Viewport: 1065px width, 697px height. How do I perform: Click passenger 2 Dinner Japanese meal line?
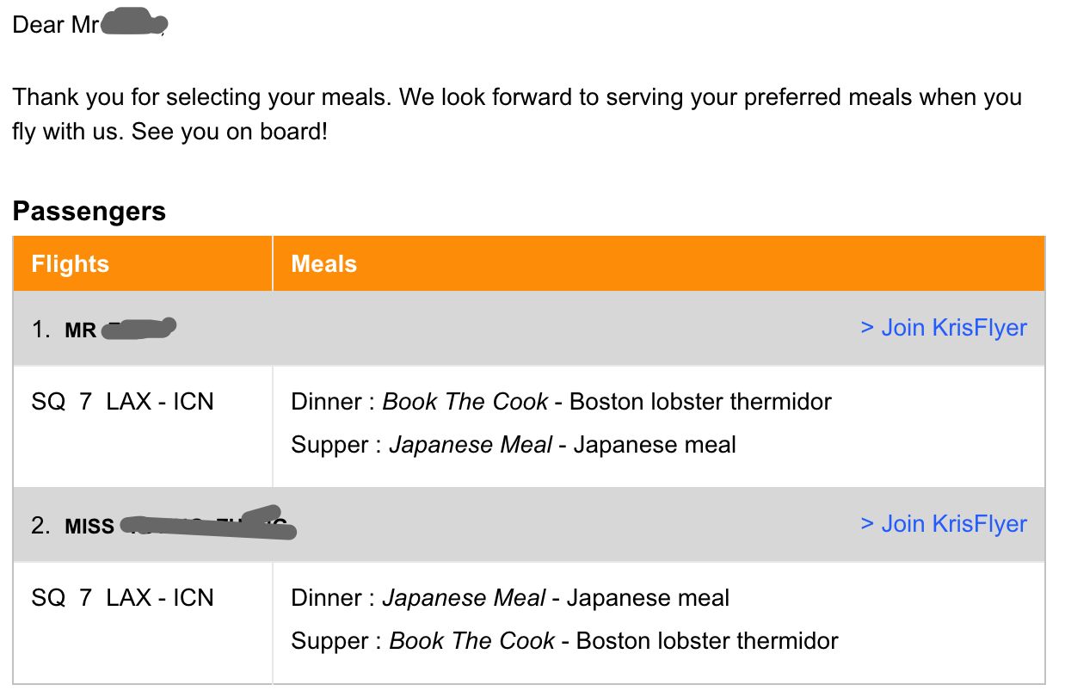(510, 598)
